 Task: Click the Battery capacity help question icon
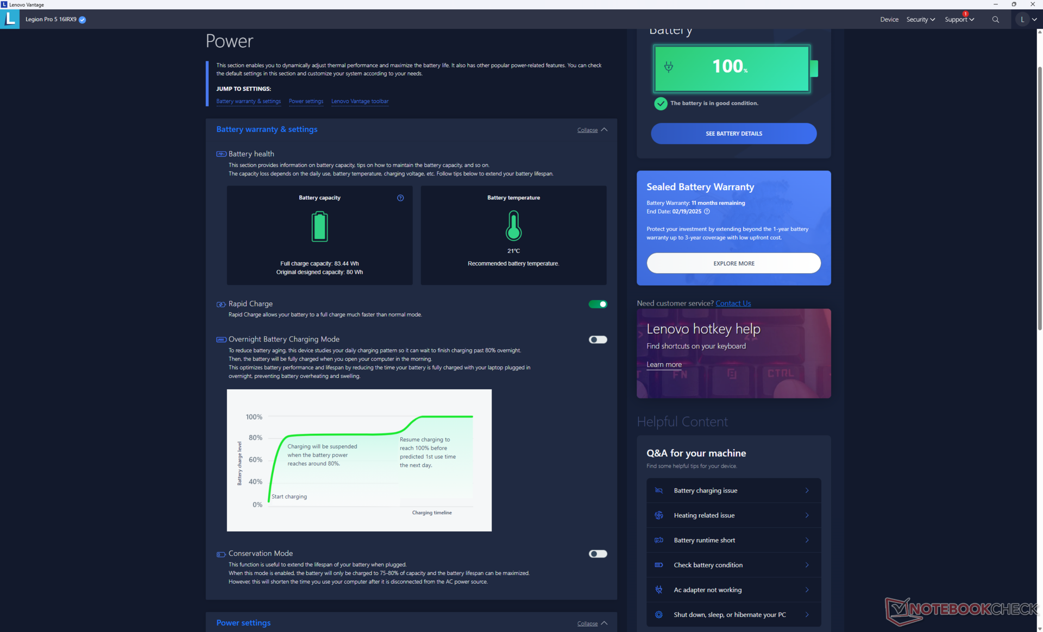pos(400,198)
